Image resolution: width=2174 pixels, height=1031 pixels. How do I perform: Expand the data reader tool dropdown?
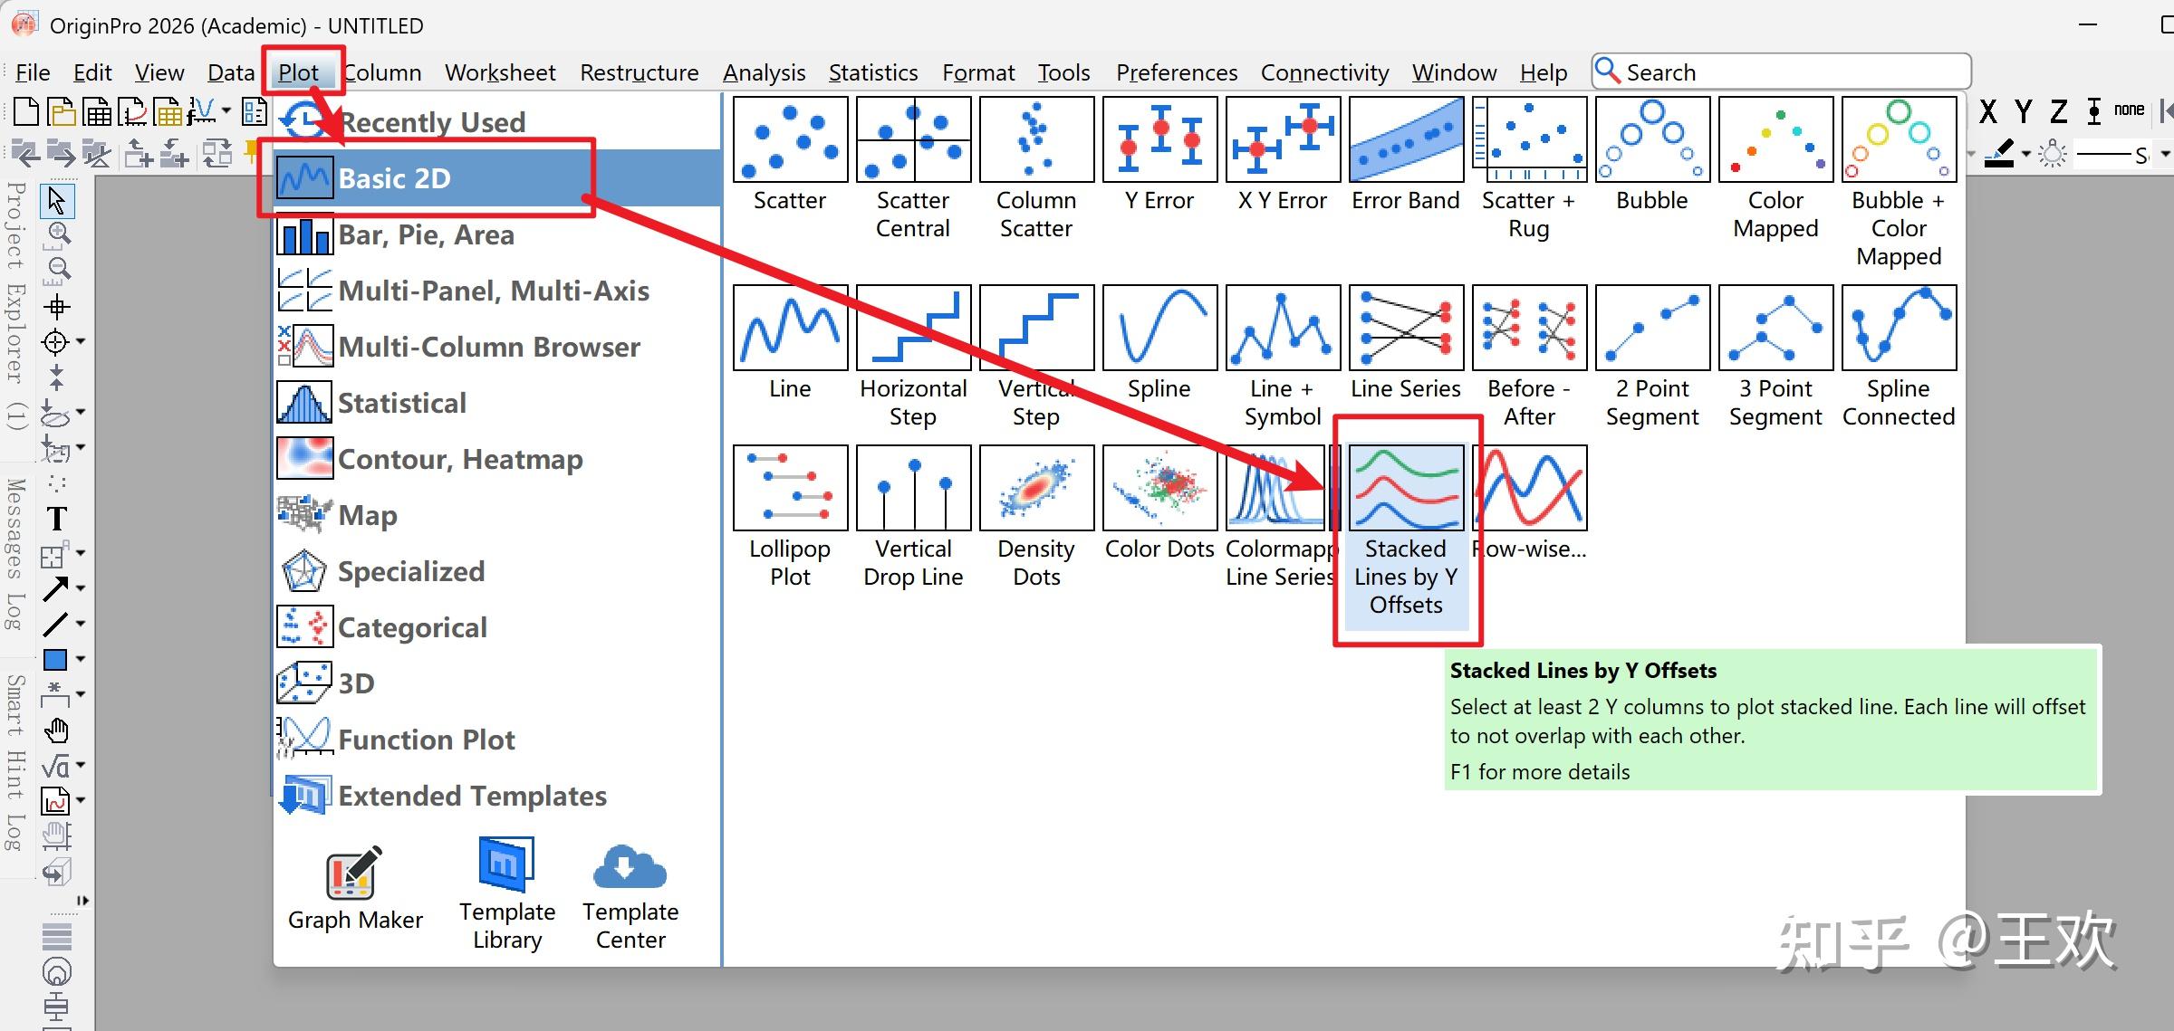point(81,342)
